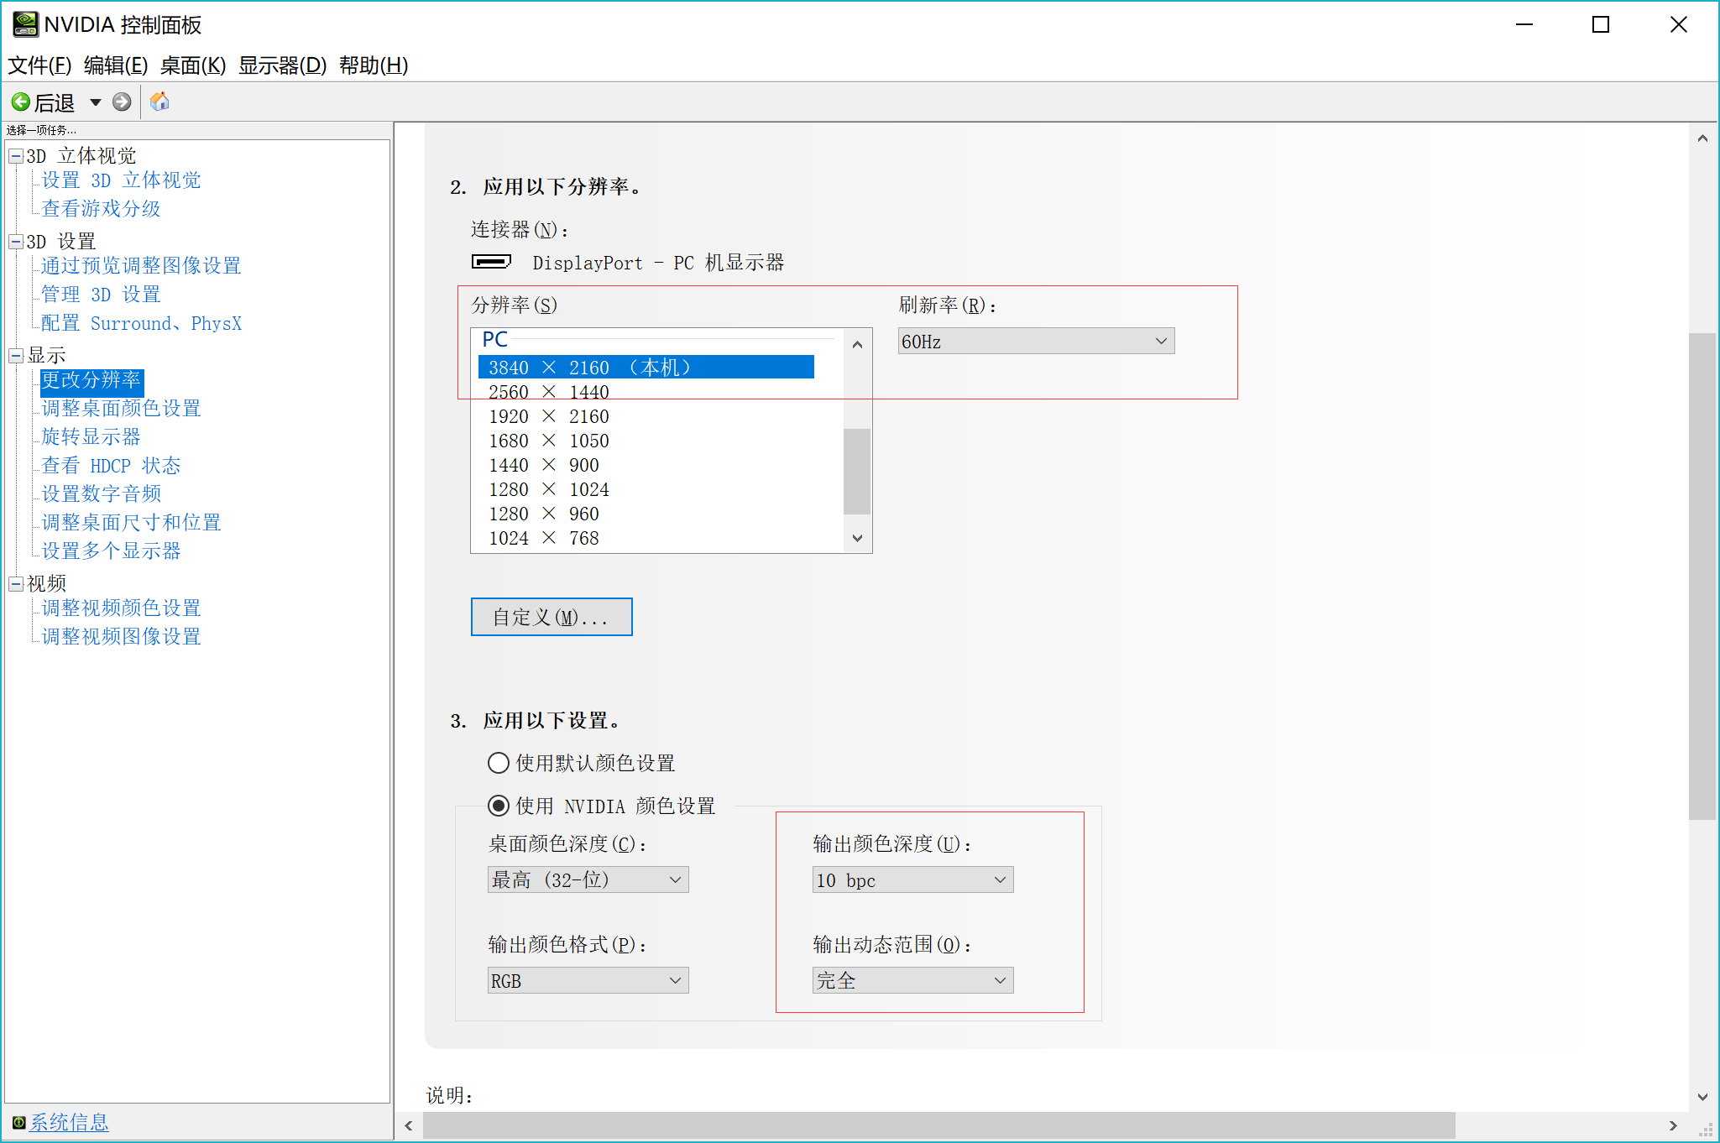
Task: Click the system information icon at bottom left
Action: 18,1122
